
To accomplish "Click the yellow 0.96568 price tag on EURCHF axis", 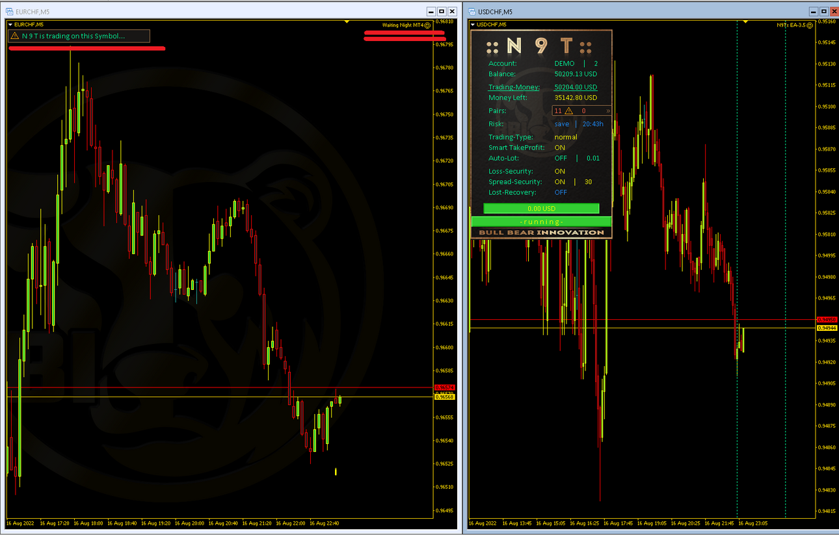I will (x=444, y=397).
